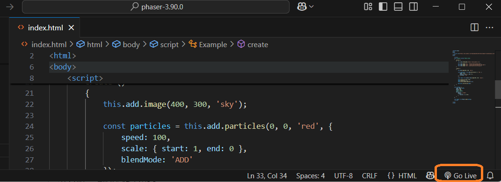Click the speed: 100 line
The image size is (501, 182).
146,137
